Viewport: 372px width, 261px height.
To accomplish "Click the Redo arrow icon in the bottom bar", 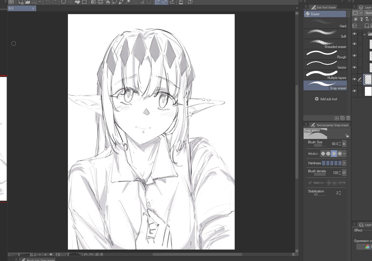I will 91,254.
